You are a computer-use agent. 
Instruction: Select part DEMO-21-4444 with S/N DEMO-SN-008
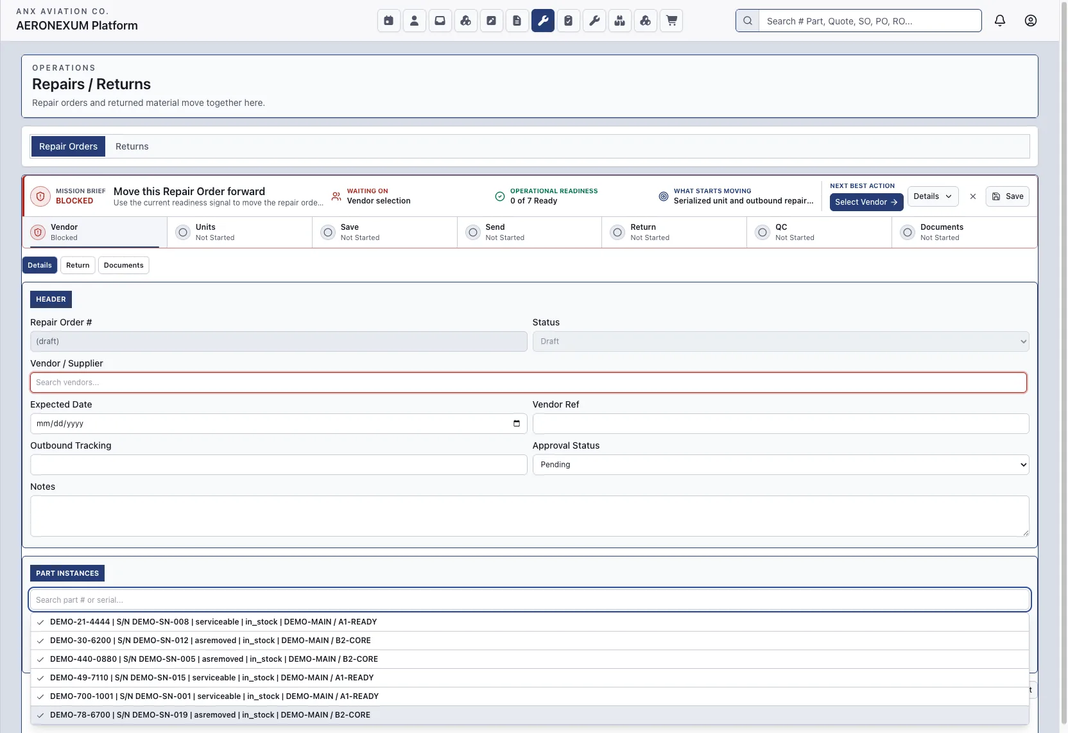coord(530,622)
